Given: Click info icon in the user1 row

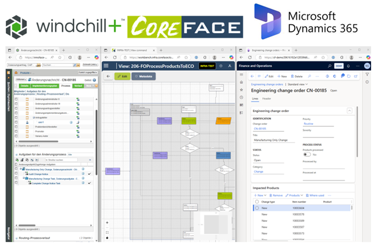Looking at the screenshot, I should (x=71, y=122).
